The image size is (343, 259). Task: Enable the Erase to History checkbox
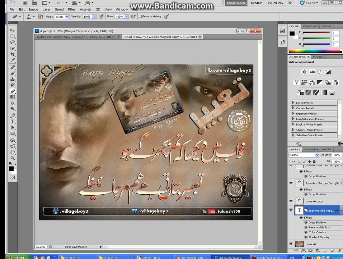click(x=140, y=17)
